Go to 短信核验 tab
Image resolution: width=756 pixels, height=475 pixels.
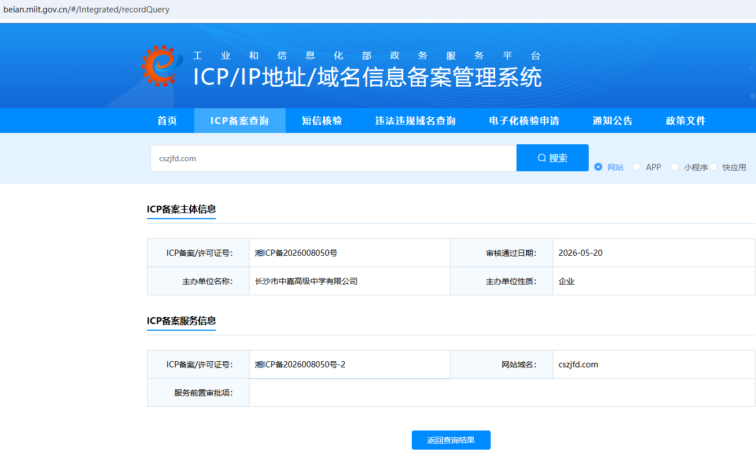tap(322, 121)
